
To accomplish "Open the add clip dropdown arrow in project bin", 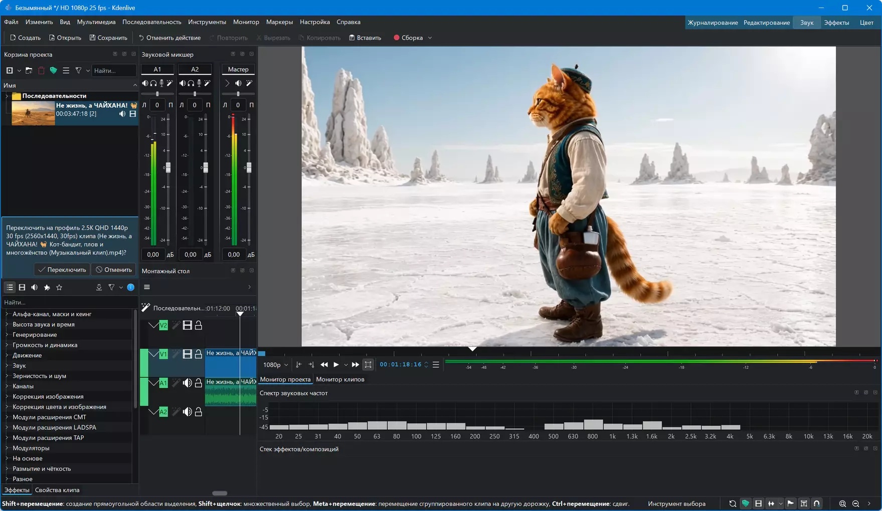I will (x=19, y=71).
